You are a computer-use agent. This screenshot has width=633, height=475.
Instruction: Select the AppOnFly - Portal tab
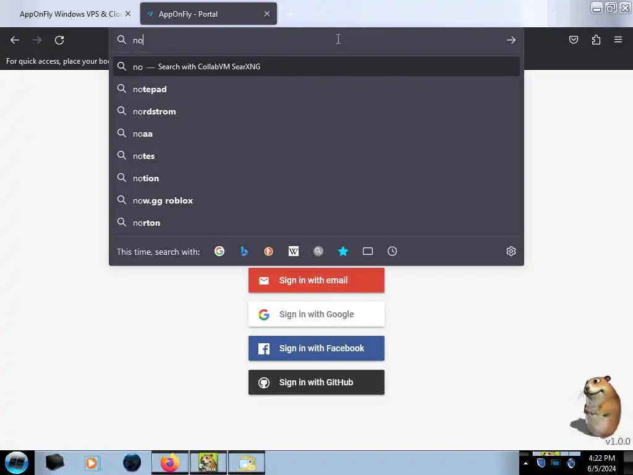click(208, 14)
